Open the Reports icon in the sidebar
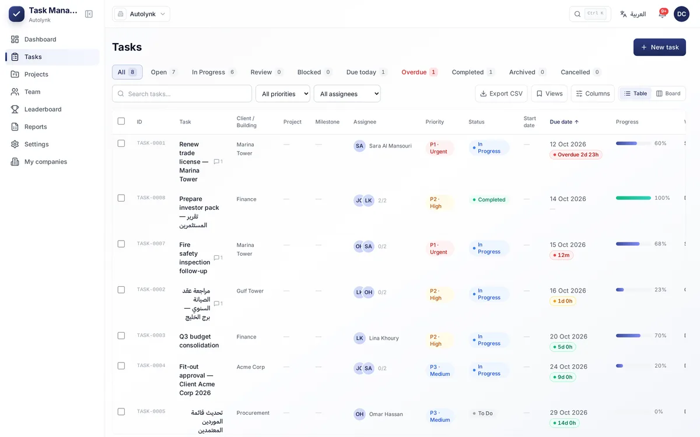This screenshot has height=437, width=700. tap(15, 126)
